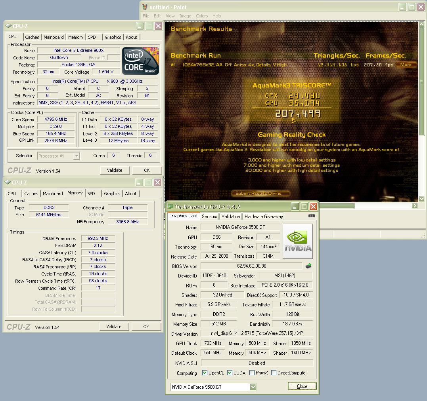Click the NVIDIA logo in GPU-Z

pyautogui.click(x=298, y=241)
